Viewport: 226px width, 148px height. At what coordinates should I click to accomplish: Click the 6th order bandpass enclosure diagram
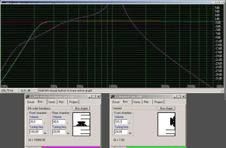pyautogui.click(x=81, y=124)
